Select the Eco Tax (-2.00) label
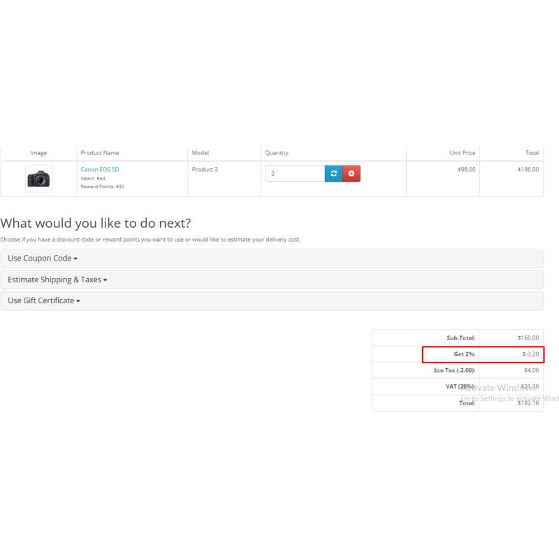The height and width of the screenshot is (559, 559). pyautogui.click(x=455, y=370)
